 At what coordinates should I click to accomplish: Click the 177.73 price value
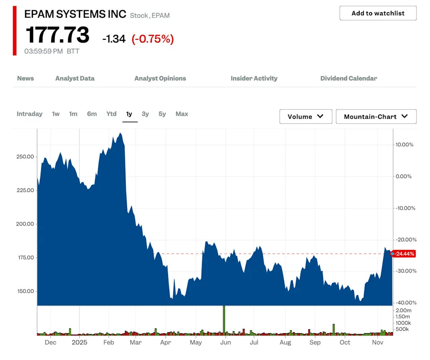click(57, 35)
